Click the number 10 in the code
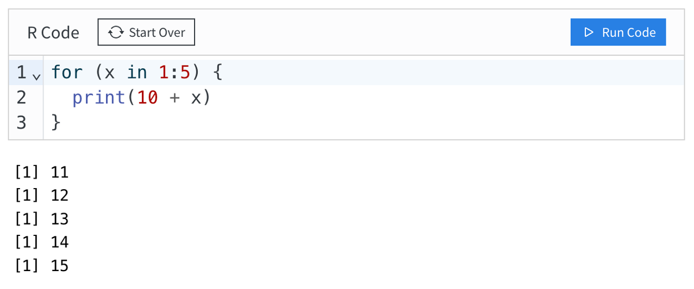694x289 pixels. pos(147,98)
